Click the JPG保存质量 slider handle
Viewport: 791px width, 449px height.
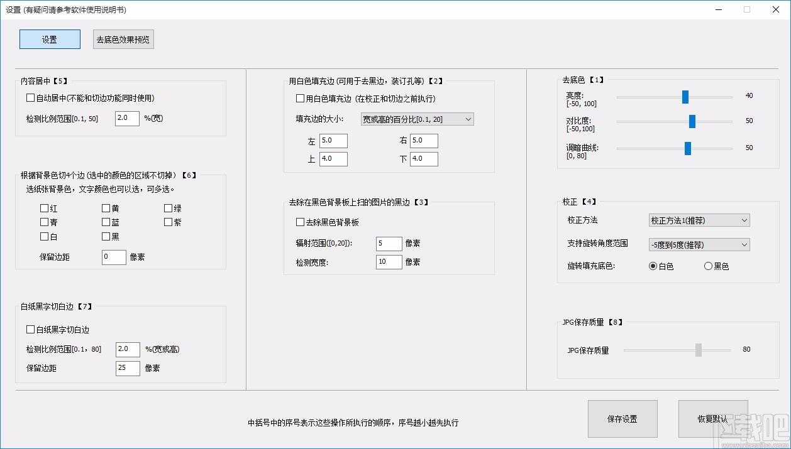pos(699,350)
